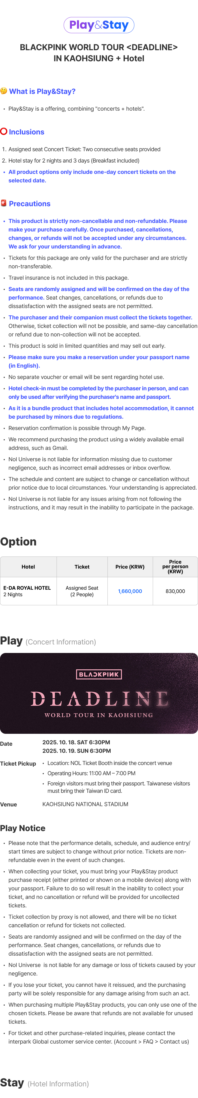The width and height of the screenshot is (198, 1098).
Task: Click the thinking face emoji icon
Action: (4, 91)
